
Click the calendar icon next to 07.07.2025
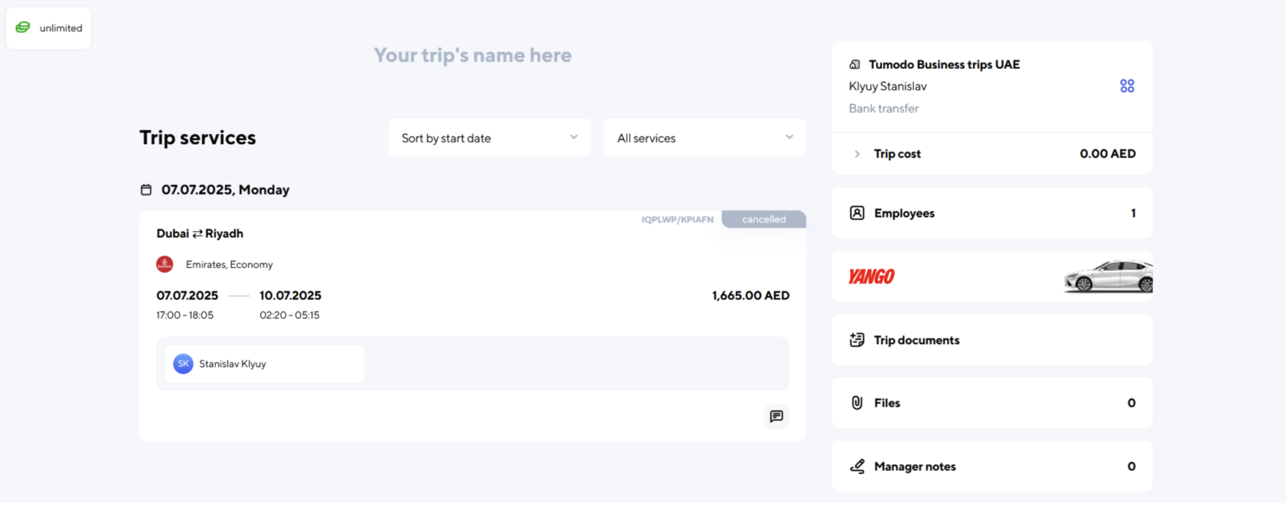click(x=146, y=190)
